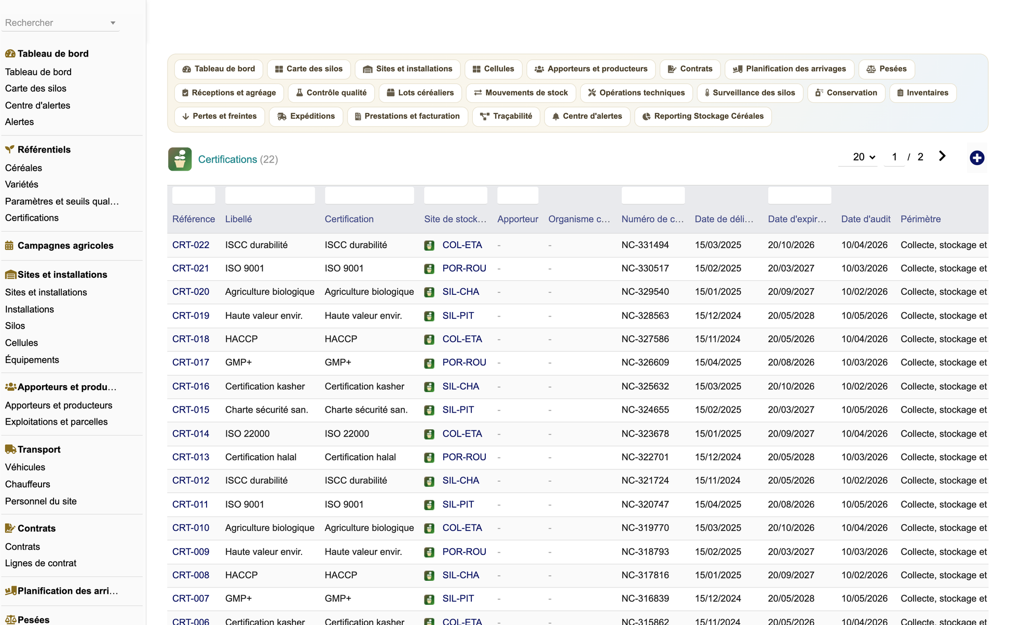Click the Transport truck icon in sidebar
This screenshot has height=625, width=1010.
[10, 450]
